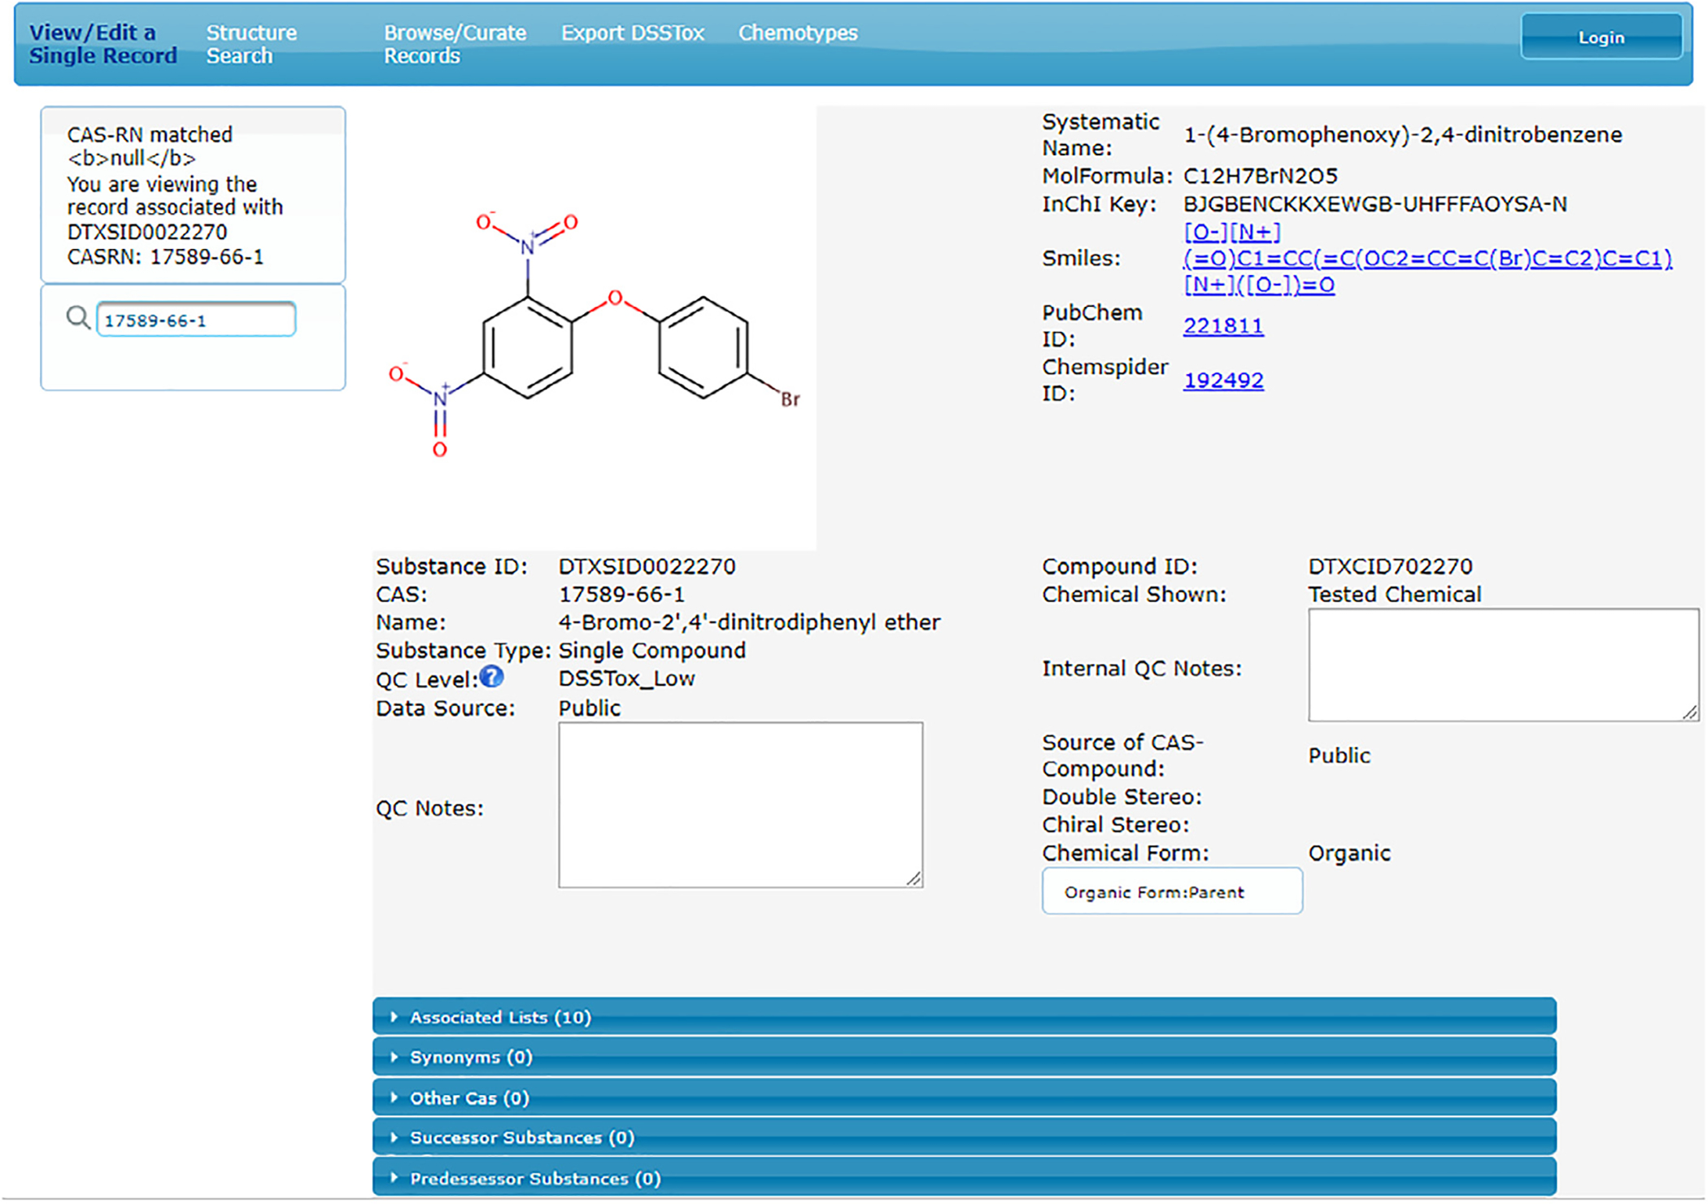The image size is (1708, 1204).
Task: Select the name 4-Bromo-2',4'-dinitrodiphenyl ether
Action: tap(749, 622)
